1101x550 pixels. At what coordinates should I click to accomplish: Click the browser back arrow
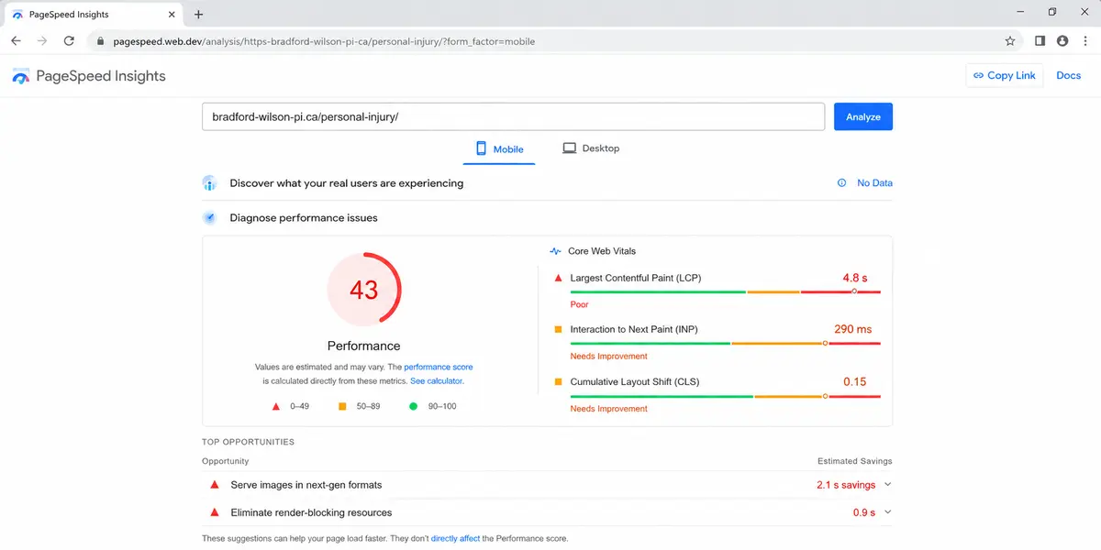(x=16, y=41)
